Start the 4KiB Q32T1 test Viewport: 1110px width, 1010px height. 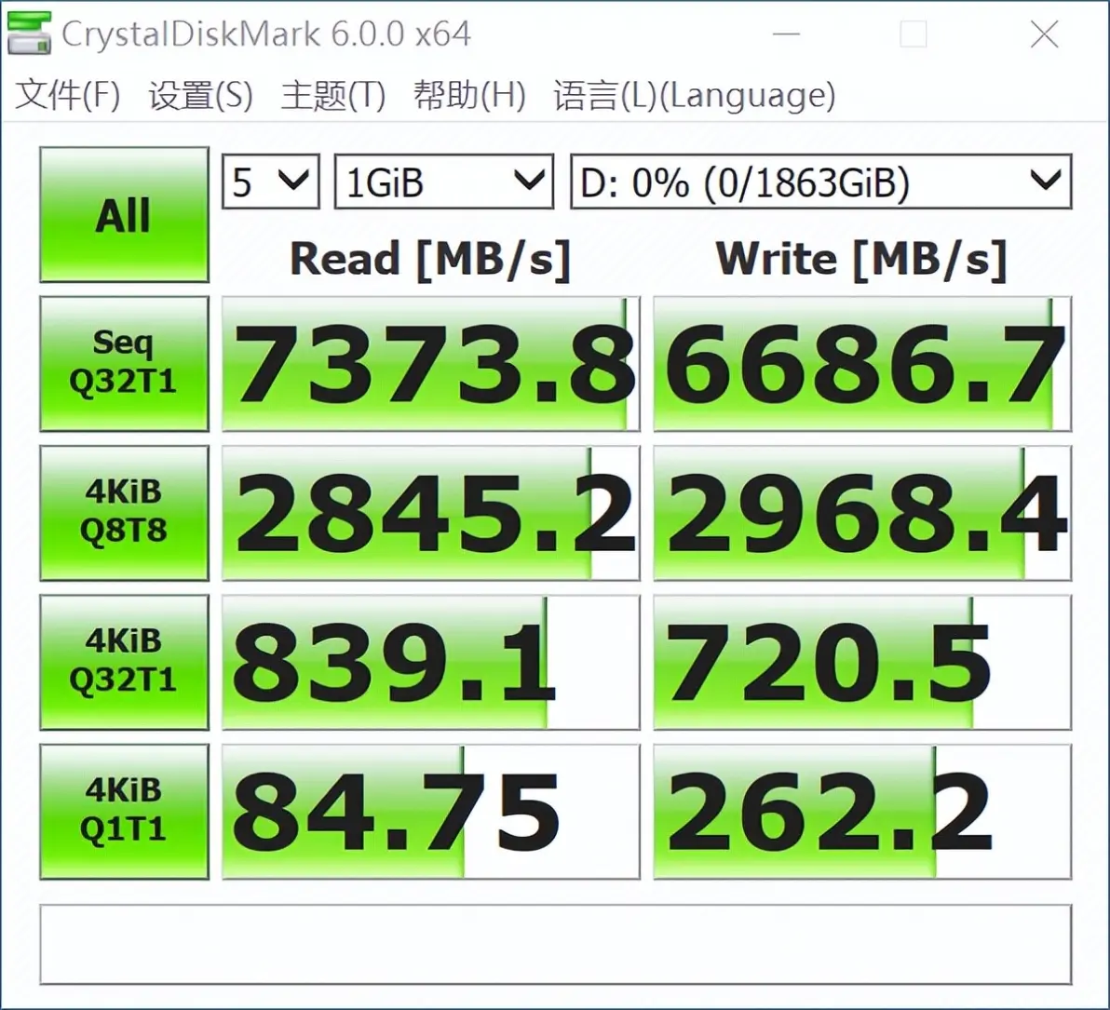[124, 663]
